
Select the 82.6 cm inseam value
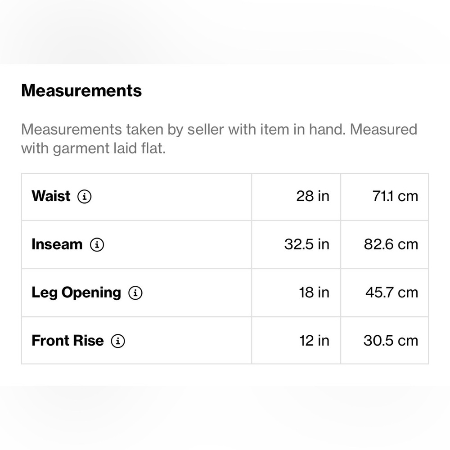(x=391, y=245)
